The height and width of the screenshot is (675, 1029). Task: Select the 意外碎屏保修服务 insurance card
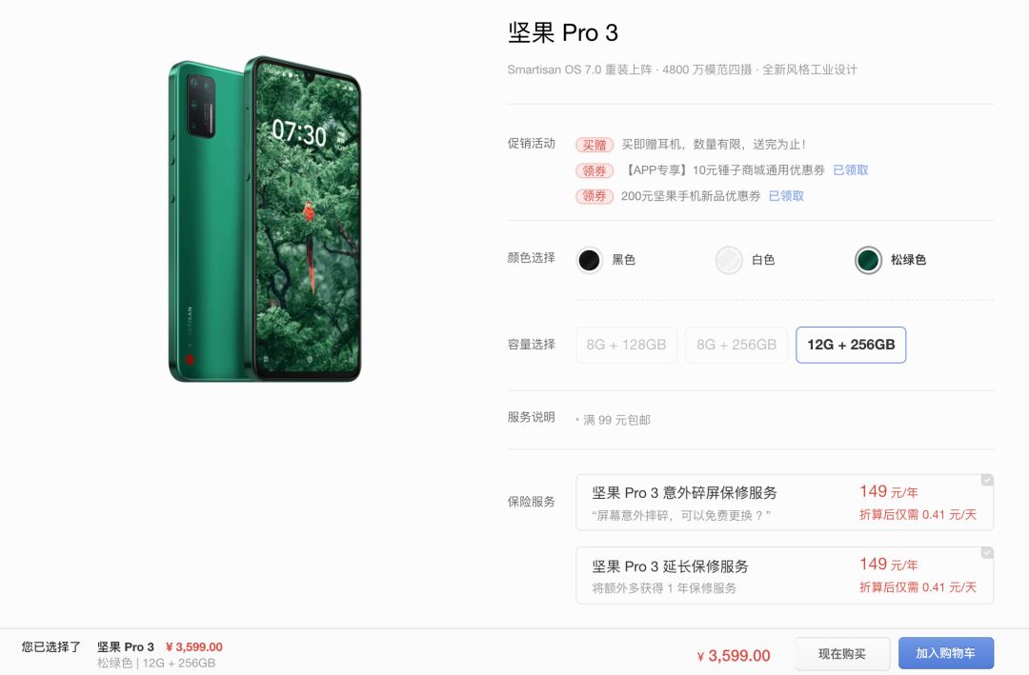784,503
